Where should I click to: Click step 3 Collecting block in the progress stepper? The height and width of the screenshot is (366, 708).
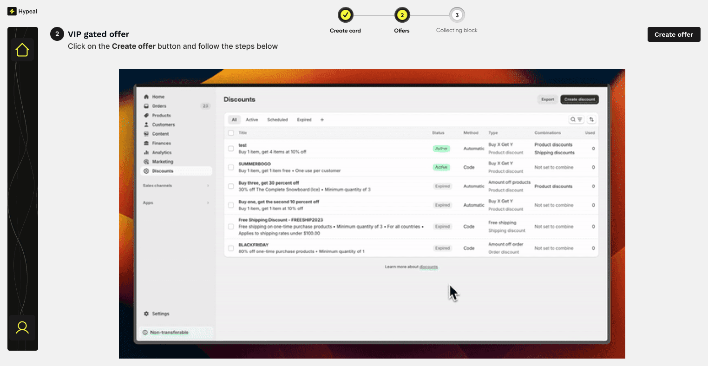pos(456,15)
